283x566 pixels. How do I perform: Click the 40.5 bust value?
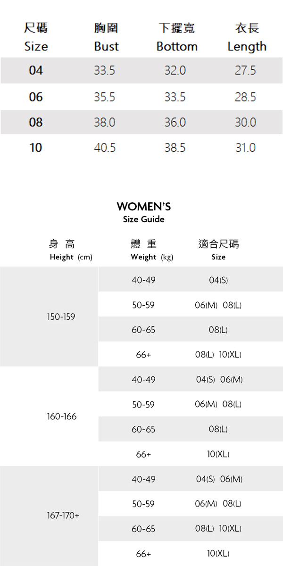pyautogui.click(x=105, y=148)
